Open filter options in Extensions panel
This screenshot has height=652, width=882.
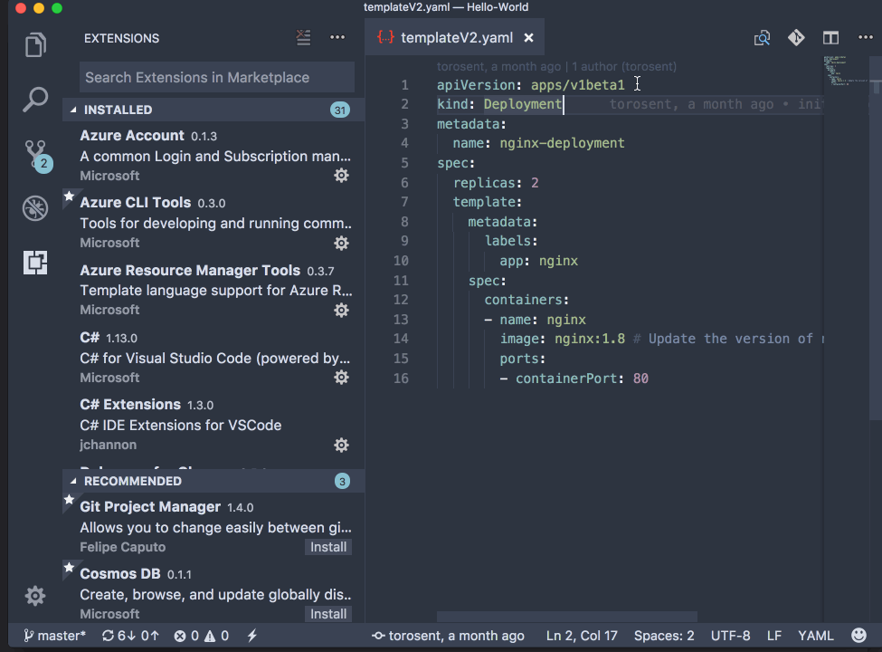click(303, 37)
